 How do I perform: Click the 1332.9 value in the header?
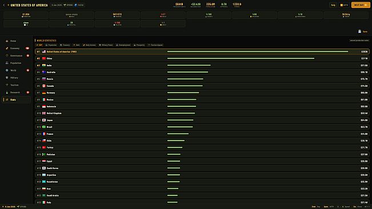(x=237, y=4)
